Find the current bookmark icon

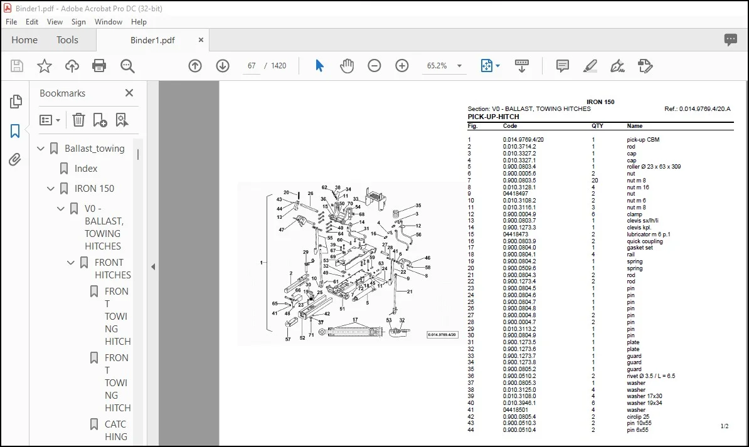tap(122, 120)
